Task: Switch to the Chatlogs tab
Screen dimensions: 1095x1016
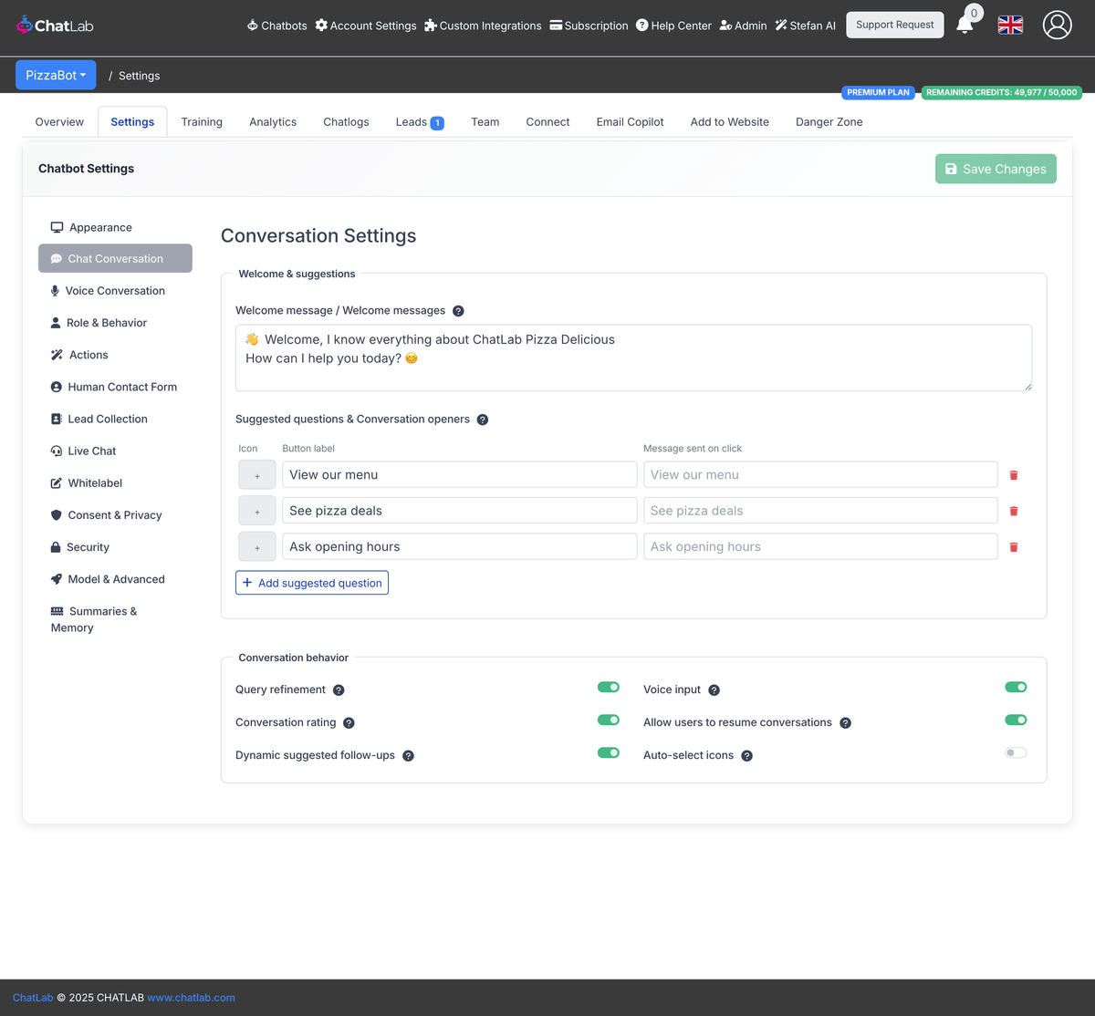Action: (x=346, y=122)
